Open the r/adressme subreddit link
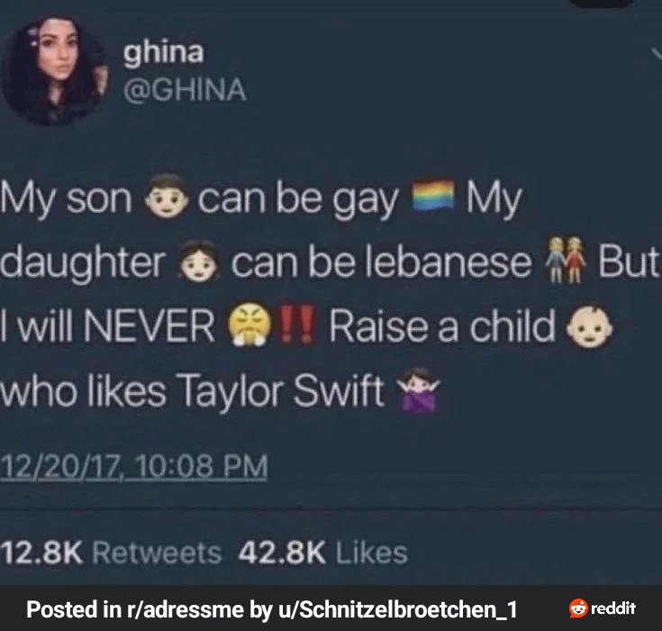 185,609
